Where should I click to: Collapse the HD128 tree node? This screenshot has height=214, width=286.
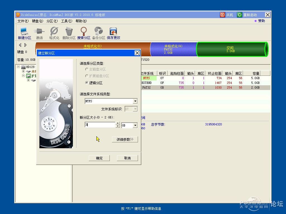[x=18, y=67]
